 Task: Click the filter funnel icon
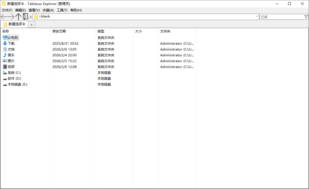306,17
